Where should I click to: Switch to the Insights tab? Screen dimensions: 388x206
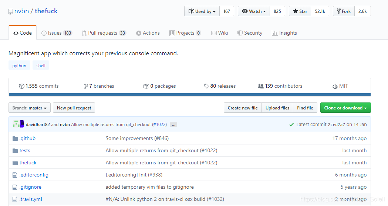[284, 33]
